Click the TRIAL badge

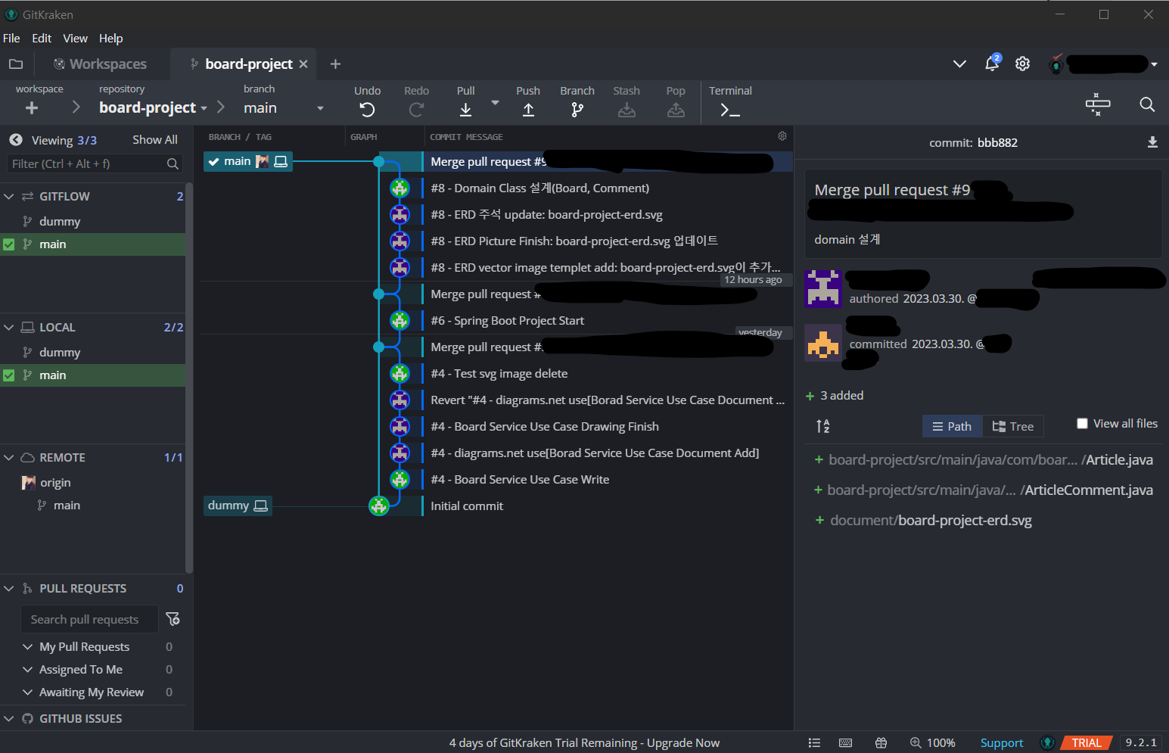click(1087, 743)
